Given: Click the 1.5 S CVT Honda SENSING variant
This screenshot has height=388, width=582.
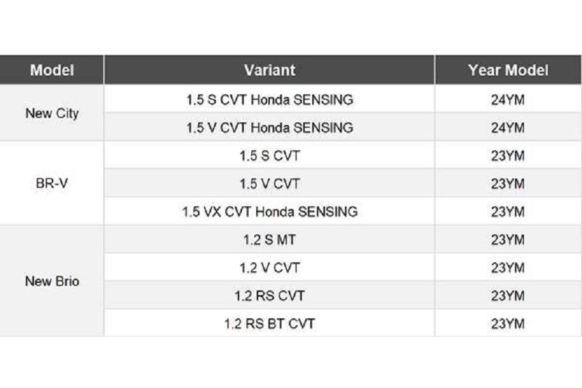Looking at the screenshot, I should coord(269,100).
